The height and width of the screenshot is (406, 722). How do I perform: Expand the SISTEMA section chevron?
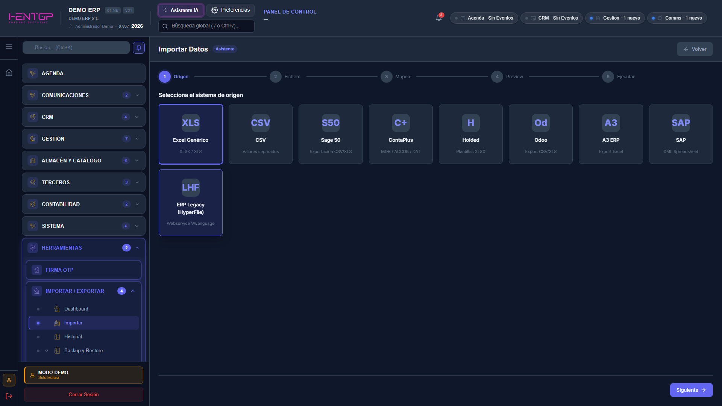pos(137,226)
